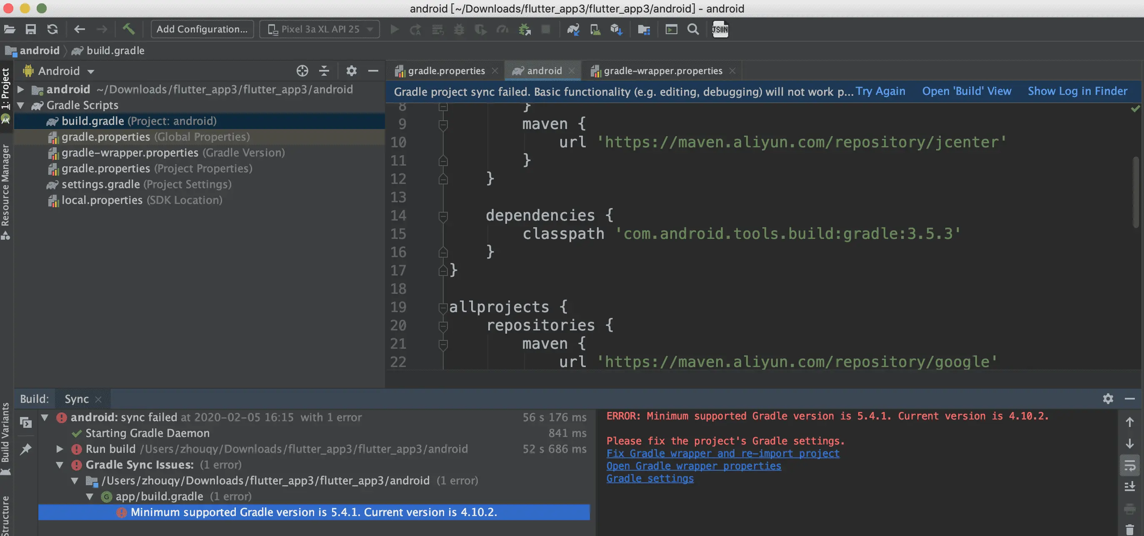Viewport: 1144px width, 536px height.
Task: Open the AVD Manager icon
Action: pos(595,29)
